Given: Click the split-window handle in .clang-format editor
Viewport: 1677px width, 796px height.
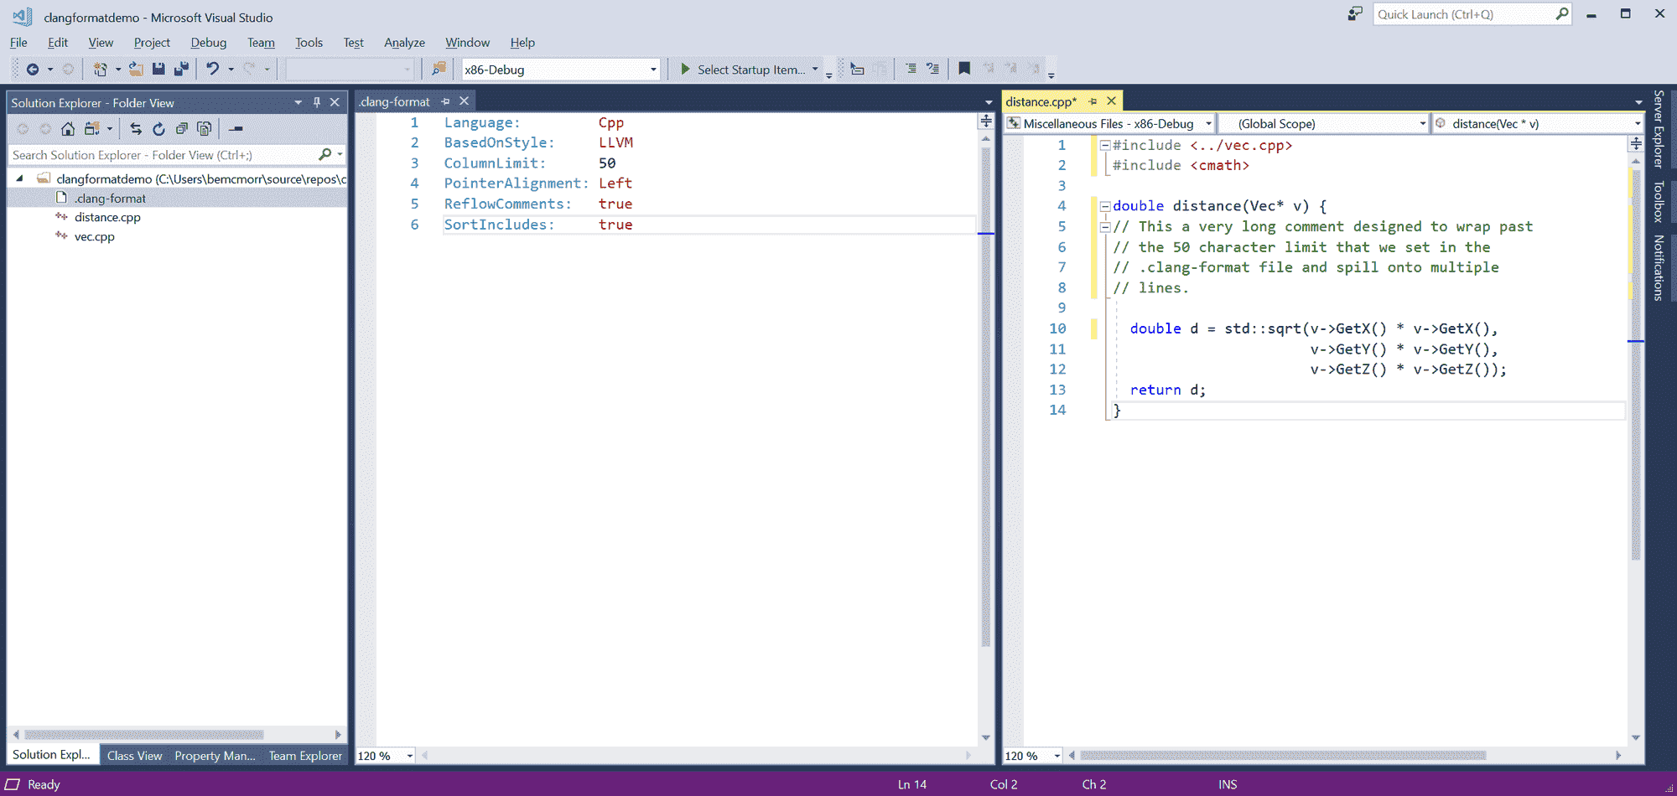Looking at the screenshot, I should [x=986, y=121].
